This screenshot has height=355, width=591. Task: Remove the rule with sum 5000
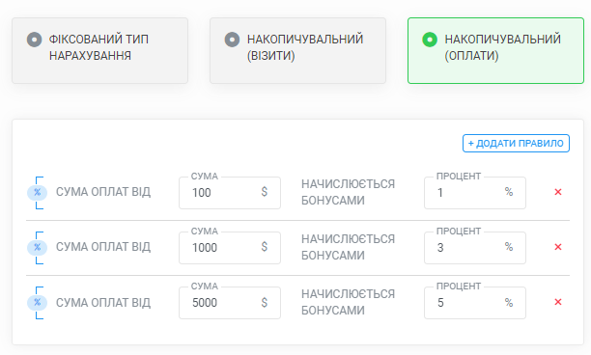[558, 302]
